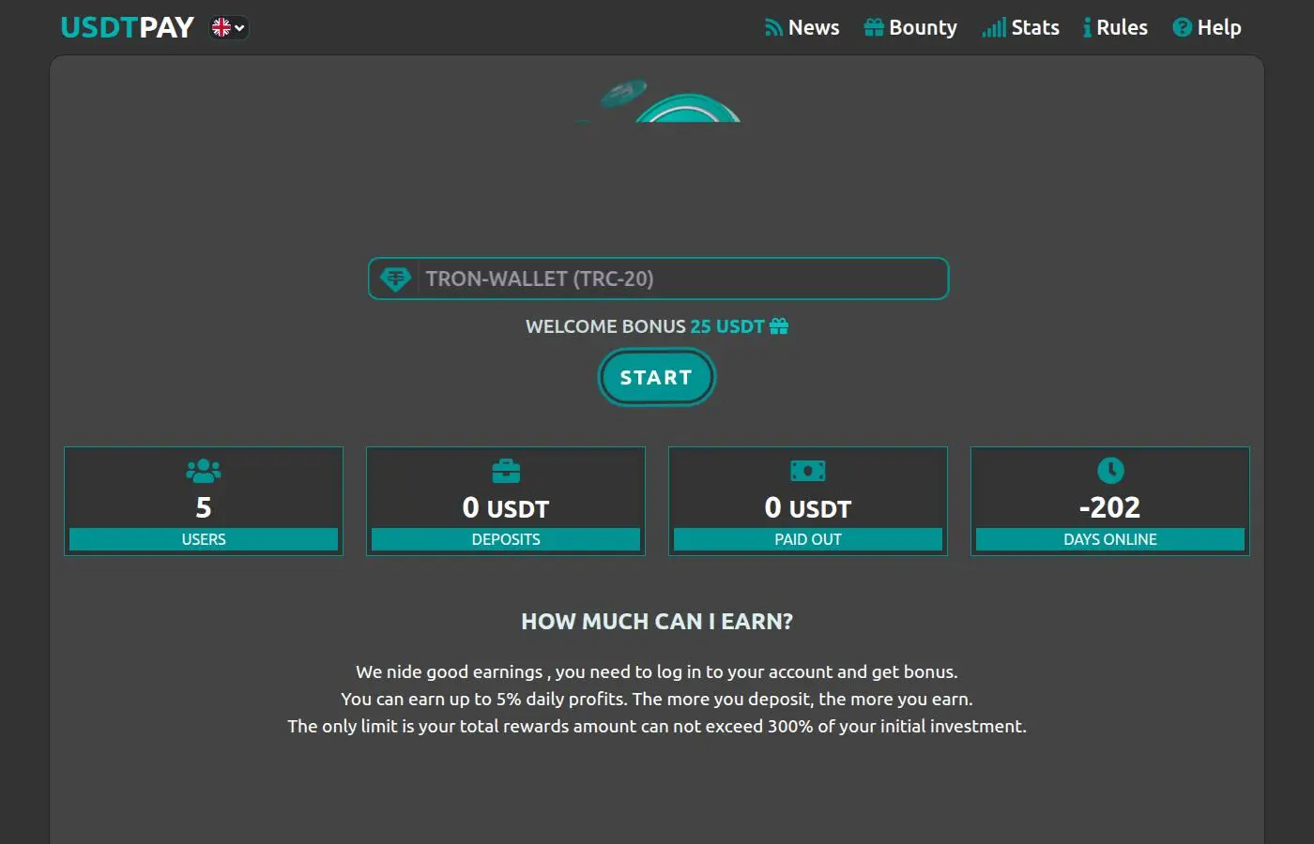
Task: Click the USDTPAY logo
Action: point(127,27)
